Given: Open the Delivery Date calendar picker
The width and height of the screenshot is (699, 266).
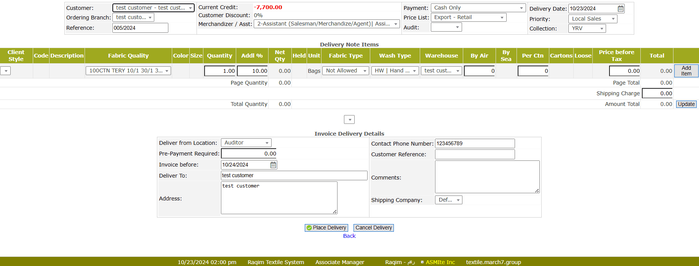Looking at the screenshot, I should [621, 8].
